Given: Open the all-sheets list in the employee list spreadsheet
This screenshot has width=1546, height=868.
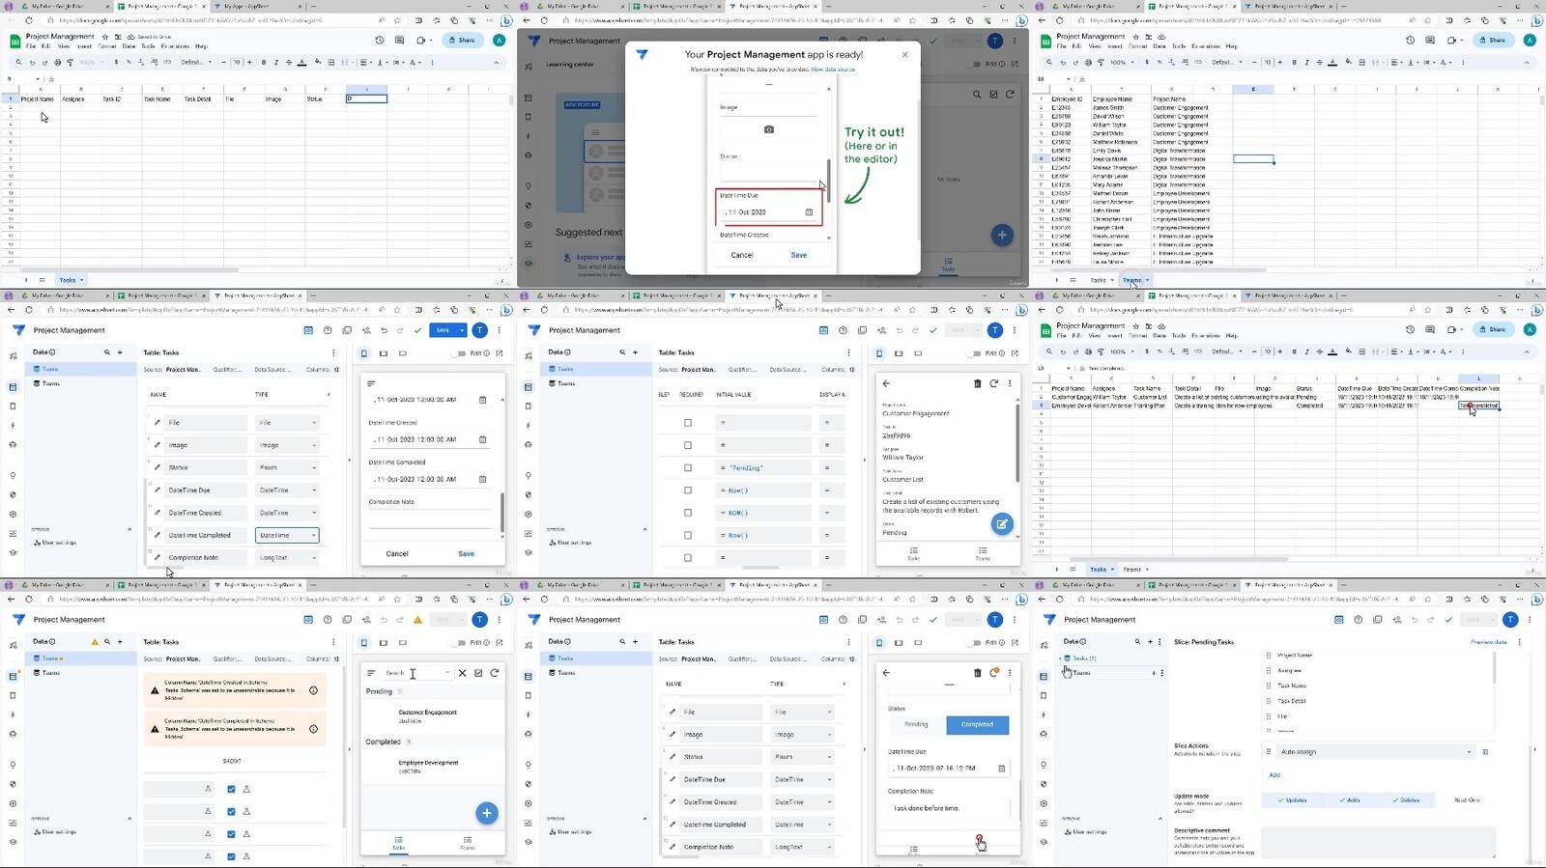Looking at the screenshot, I should [x=1073, y=281].
